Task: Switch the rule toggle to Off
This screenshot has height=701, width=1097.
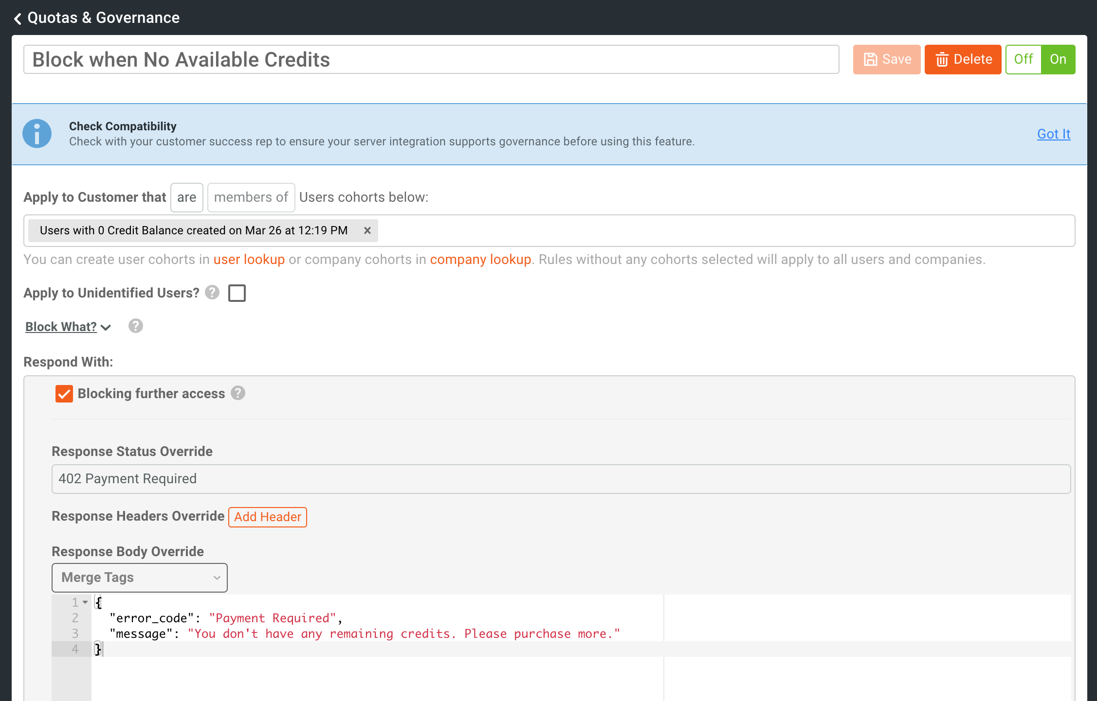Action: (x=1023, y=59)
